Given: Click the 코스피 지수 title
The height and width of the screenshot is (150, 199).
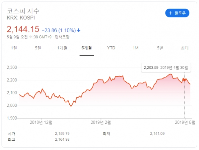Looking at the screenshot, I should (x=21, y=11).
